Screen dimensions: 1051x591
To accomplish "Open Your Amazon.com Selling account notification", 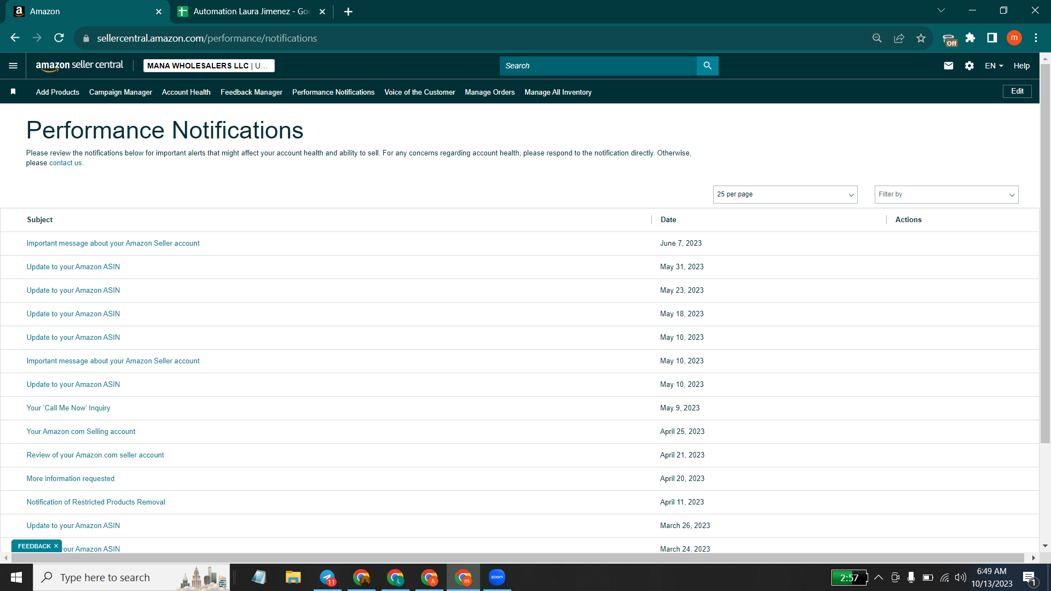I will 81,432.
